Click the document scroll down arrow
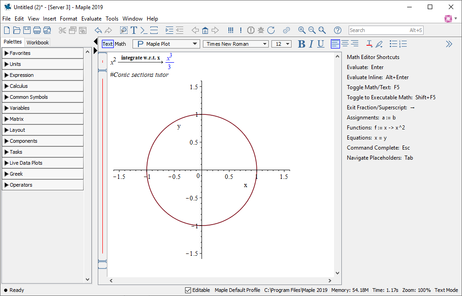Image resolution: width=462 pixels, height=296 pixels. (338, 273)
